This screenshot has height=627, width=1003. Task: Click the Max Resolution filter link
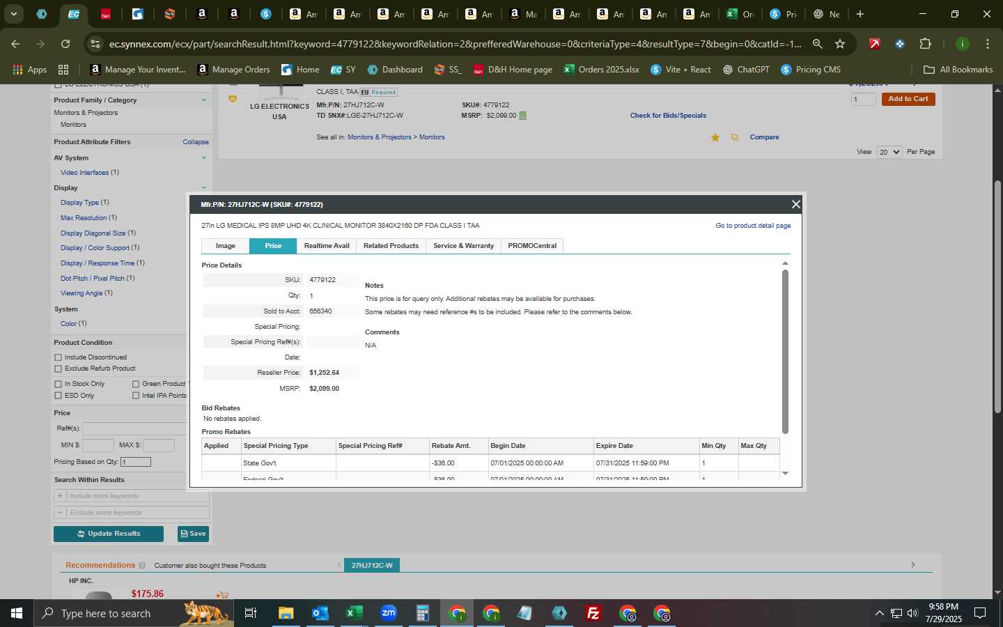coord(84,218)
